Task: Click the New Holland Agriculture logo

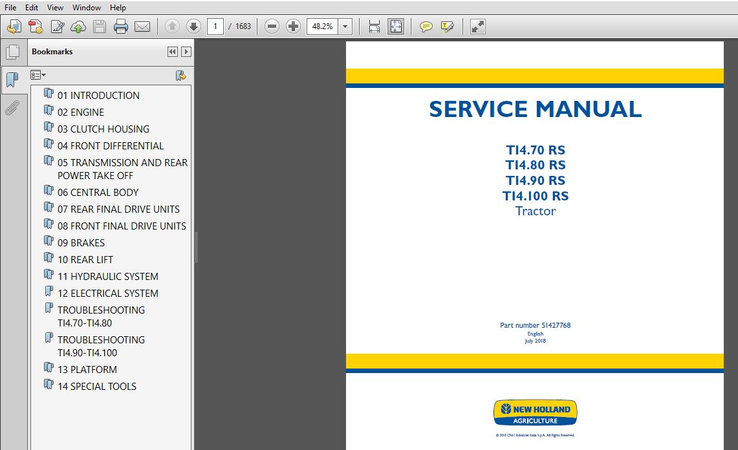Action: [535, 412]
